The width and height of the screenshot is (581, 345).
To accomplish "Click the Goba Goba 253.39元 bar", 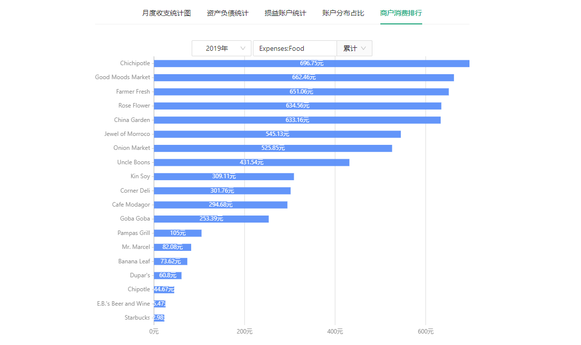I will coord(211,219).
